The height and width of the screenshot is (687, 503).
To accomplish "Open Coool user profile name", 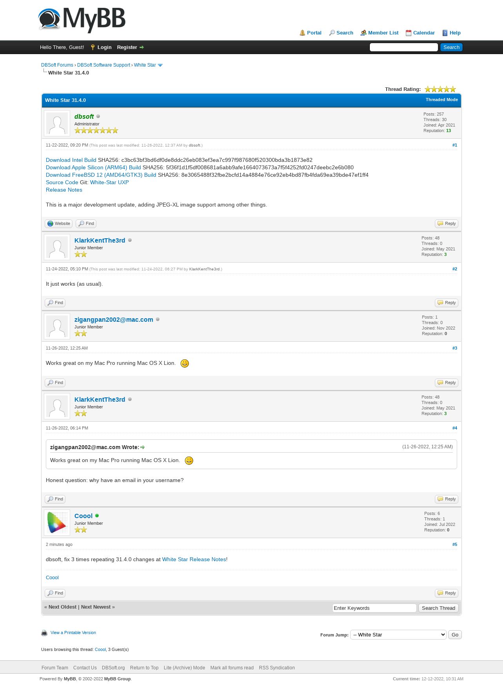I will pos(83,516).
